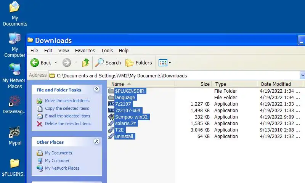
Task: Click the file name 'T2E'
Action: point(119,130)
